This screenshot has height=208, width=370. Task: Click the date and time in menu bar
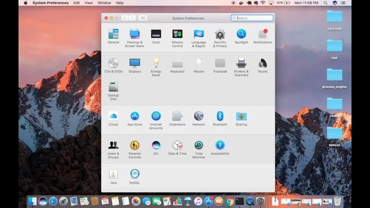click(306, 3)
